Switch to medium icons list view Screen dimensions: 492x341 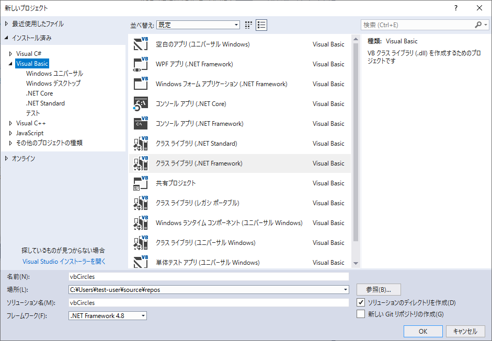point(261,25)
